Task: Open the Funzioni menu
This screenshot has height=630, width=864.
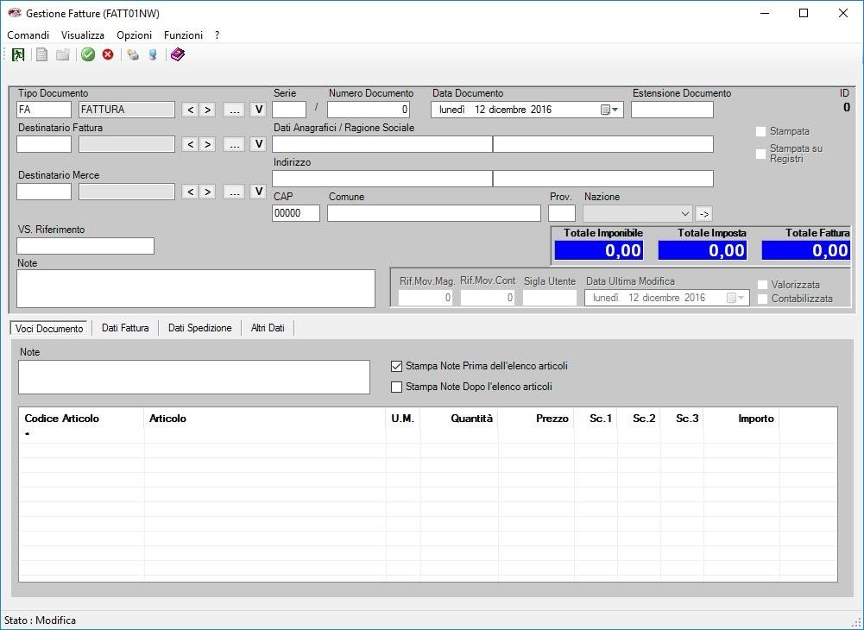Action: point(183,35)
